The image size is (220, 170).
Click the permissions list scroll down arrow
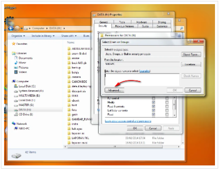(174, 116)
